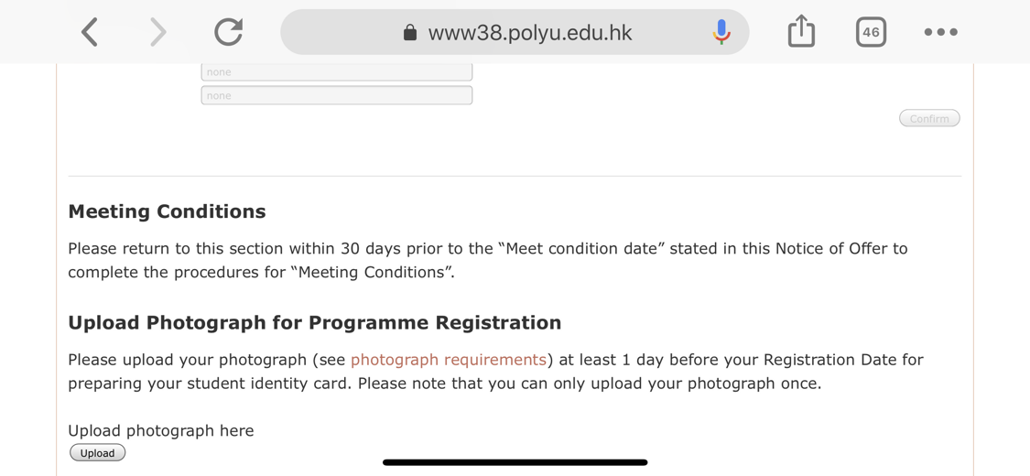Open the photograph requirements link
The width and height of the screenshot is (1030, 476).
pyautogui.click(x=449, y=360)
